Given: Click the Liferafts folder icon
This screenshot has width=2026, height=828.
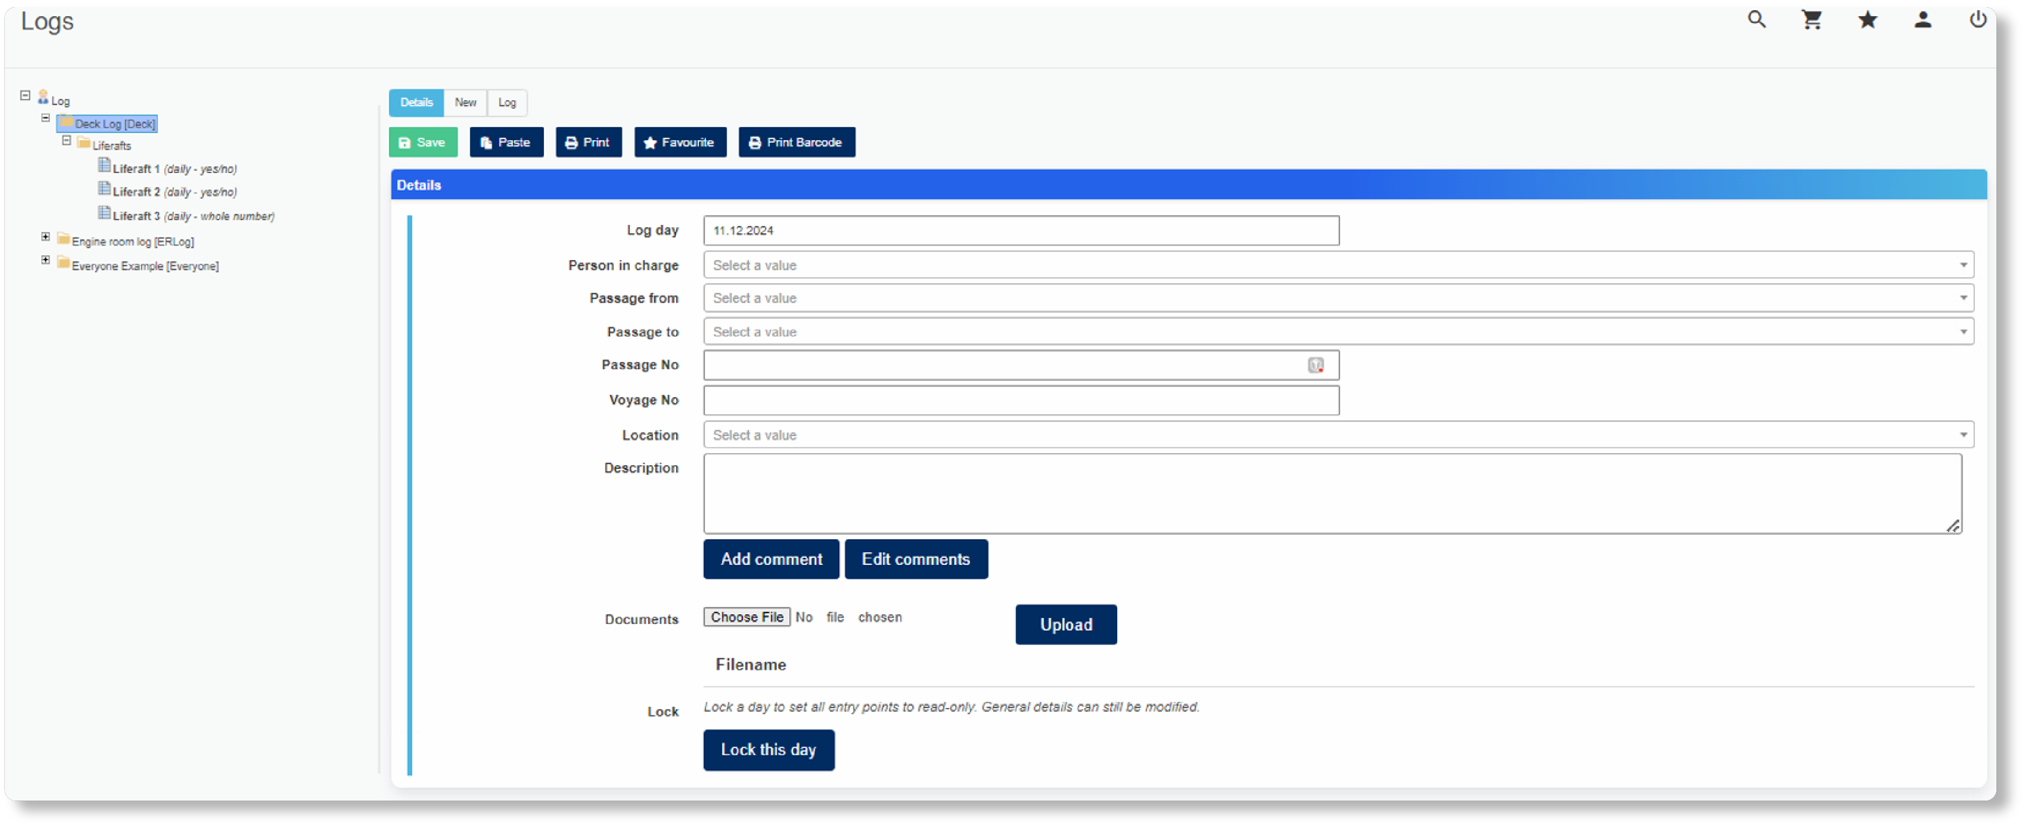Looking at the screenshot, I should pos(84,143).
